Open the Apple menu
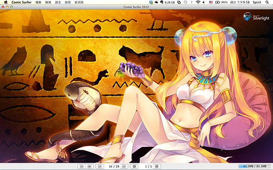 point(6,2)
